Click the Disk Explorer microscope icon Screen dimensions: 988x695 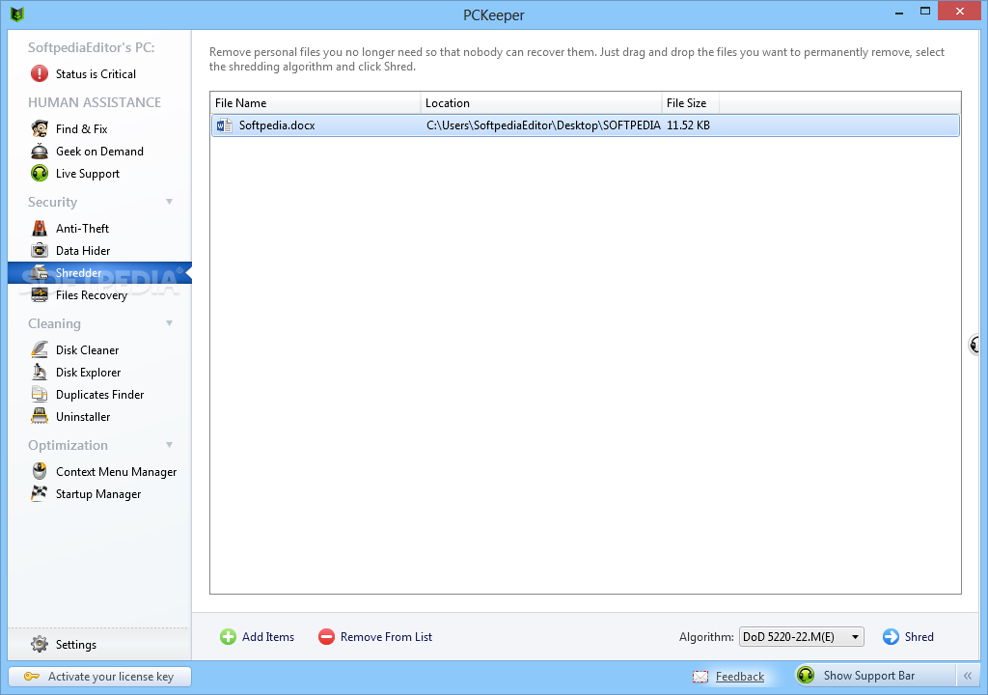click(x=39, y=372)
